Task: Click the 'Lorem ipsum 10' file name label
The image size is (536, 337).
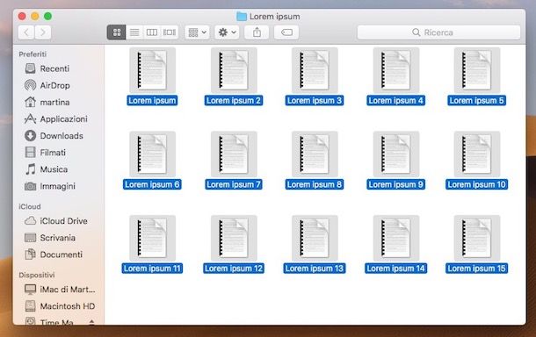Action: click(x=477, y=184)
